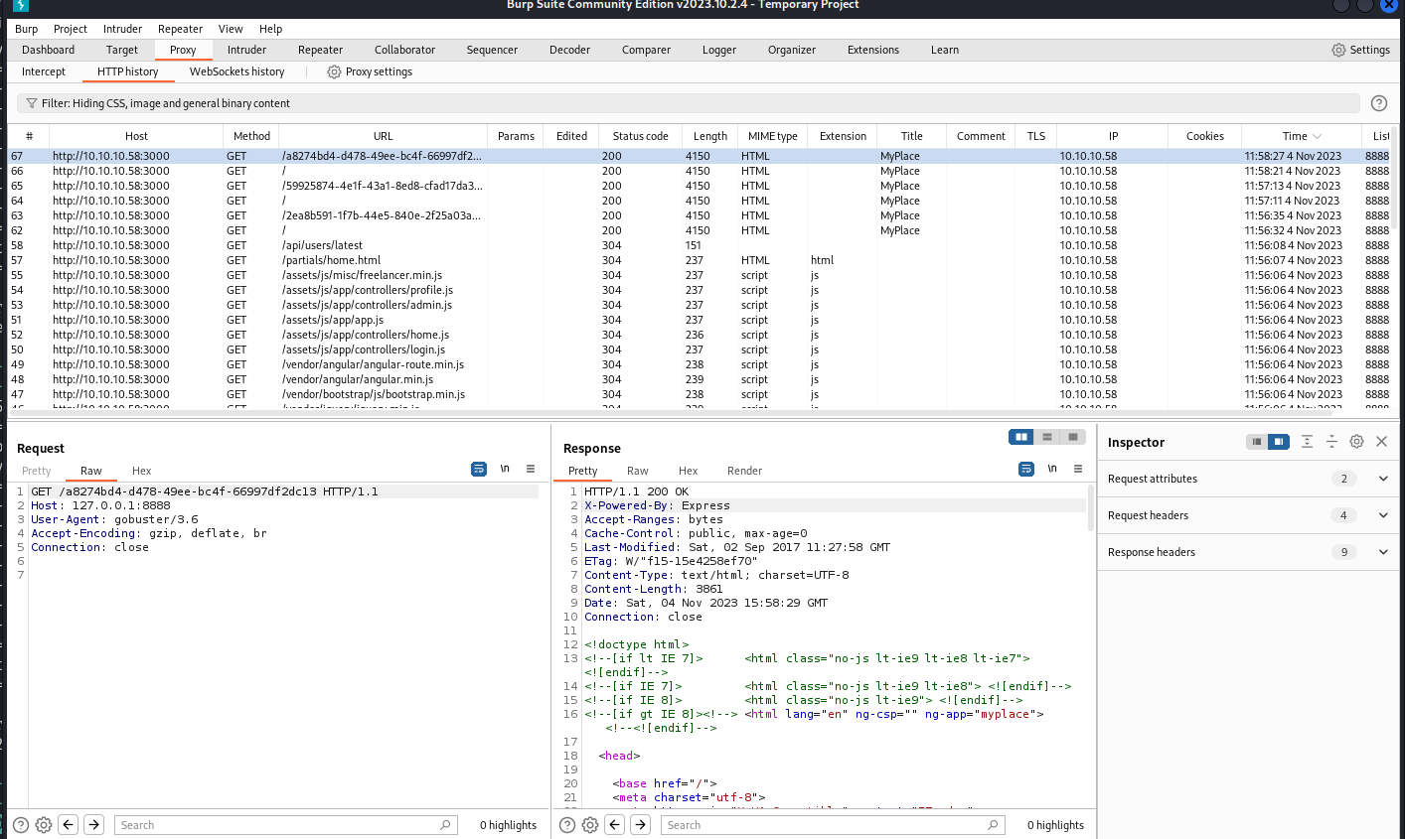Switch to side-by-side request/response layout
The image size is (1405, 839).
point(1020,437)
